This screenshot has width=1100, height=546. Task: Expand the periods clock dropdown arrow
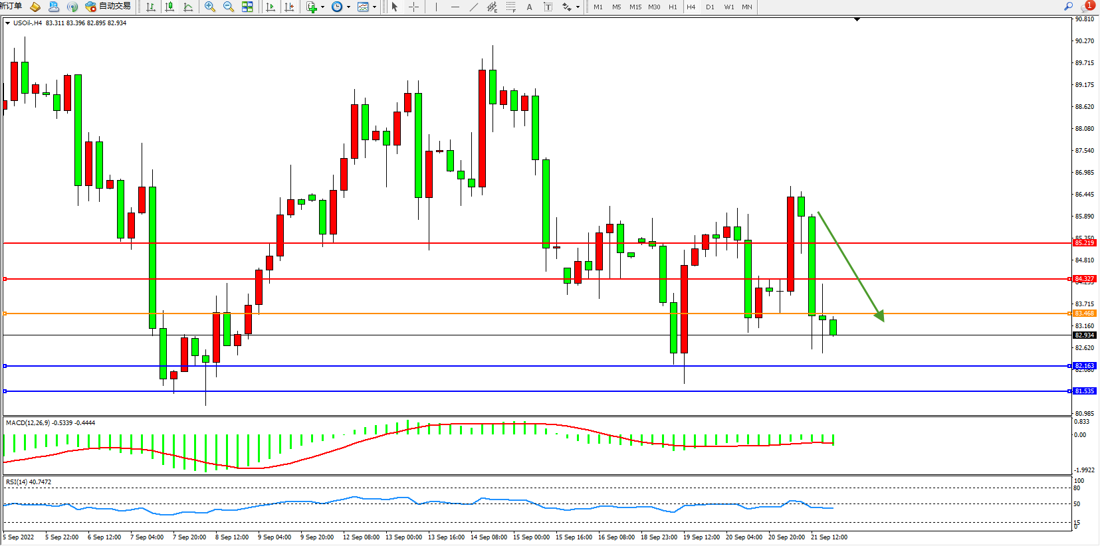pos(348,7)
